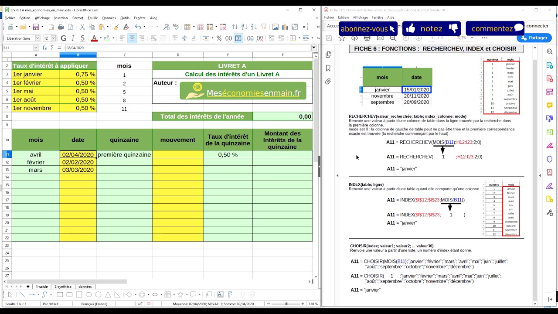Pick the Isosceles Triangle shape
Screen dimensions: 558x314
pyautogui.click(x=108, y=294)
